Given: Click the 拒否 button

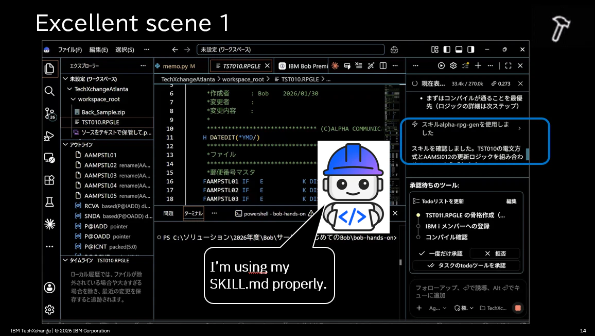Looking at the screenshot, I should 495,254.
